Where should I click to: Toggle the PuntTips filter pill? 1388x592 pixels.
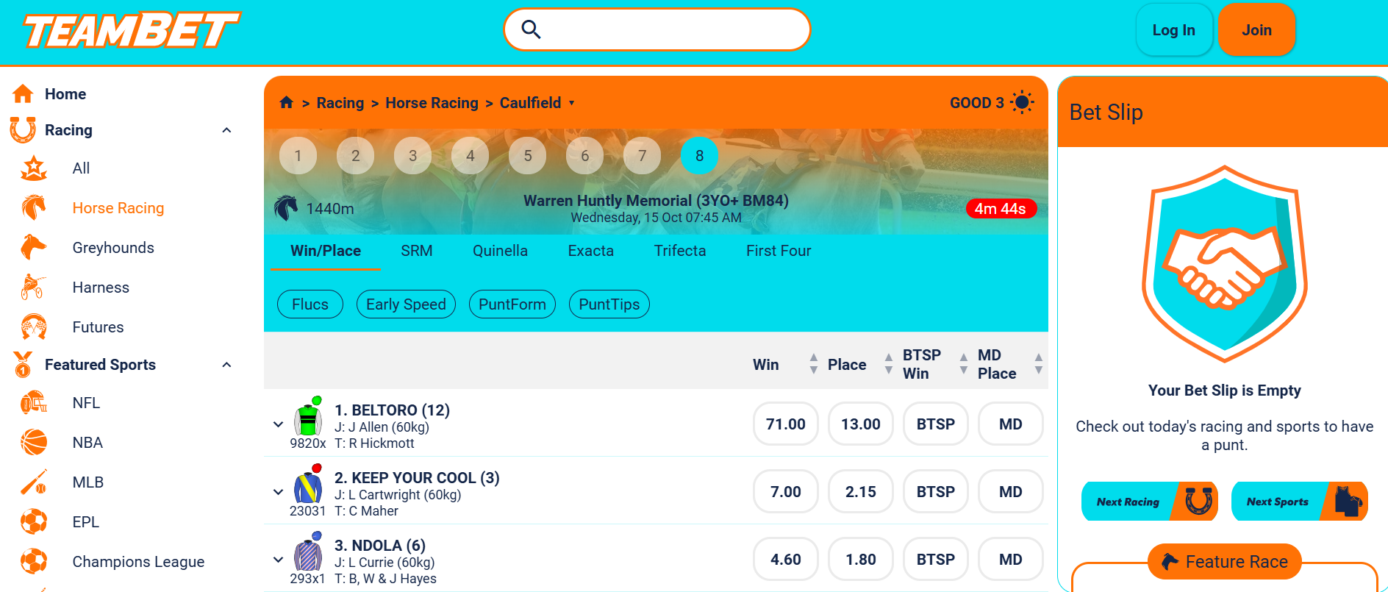pyautogui.click(x=609, y=304)
